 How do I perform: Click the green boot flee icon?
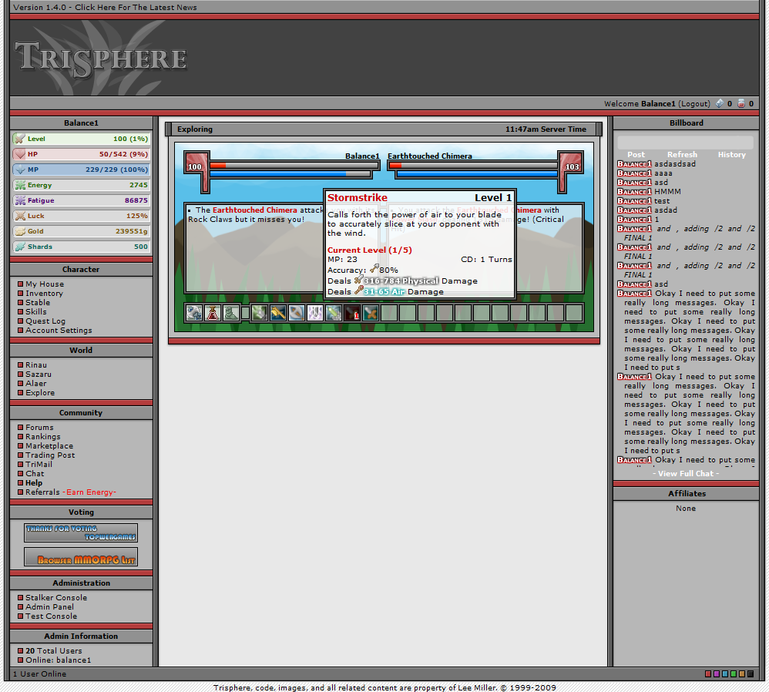(x=231, y=313)
